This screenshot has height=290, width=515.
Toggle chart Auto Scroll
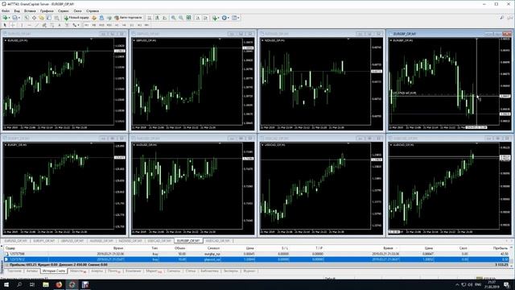pos(197,18)
